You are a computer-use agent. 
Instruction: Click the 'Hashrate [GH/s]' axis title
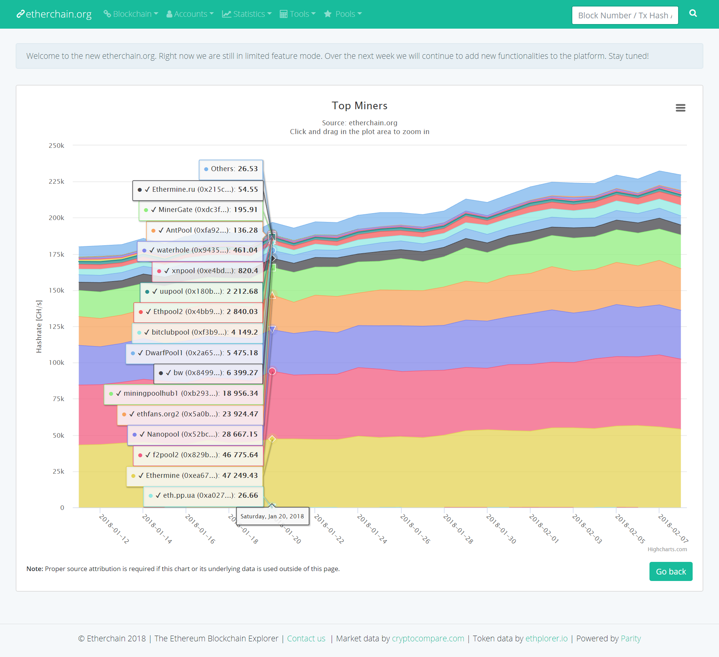click(x=39, y=327)
